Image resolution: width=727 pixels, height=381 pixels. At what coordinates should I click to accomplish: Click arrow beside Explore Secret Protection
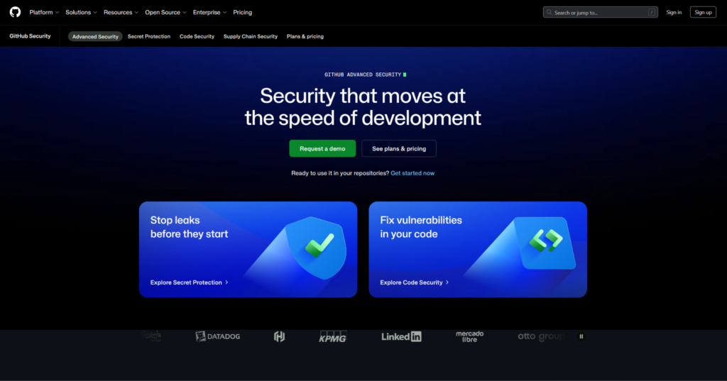click(x=226, y=282)
